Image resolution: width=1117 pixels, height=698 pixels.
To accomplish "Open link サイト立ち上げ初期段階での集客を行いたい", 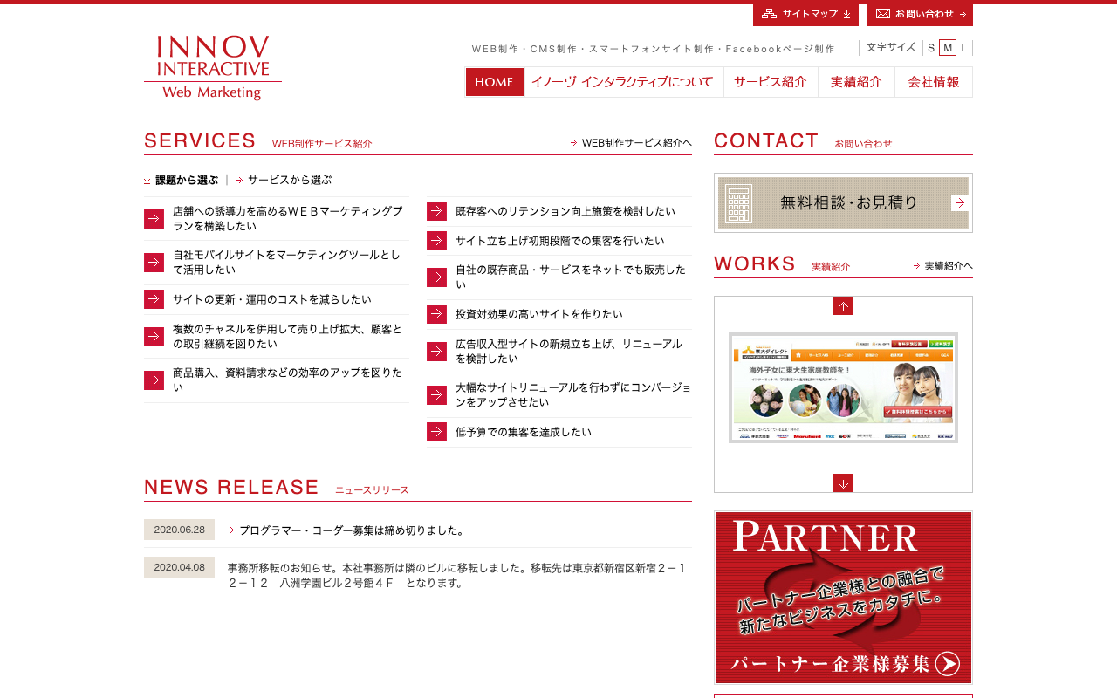I will point(559,241).
